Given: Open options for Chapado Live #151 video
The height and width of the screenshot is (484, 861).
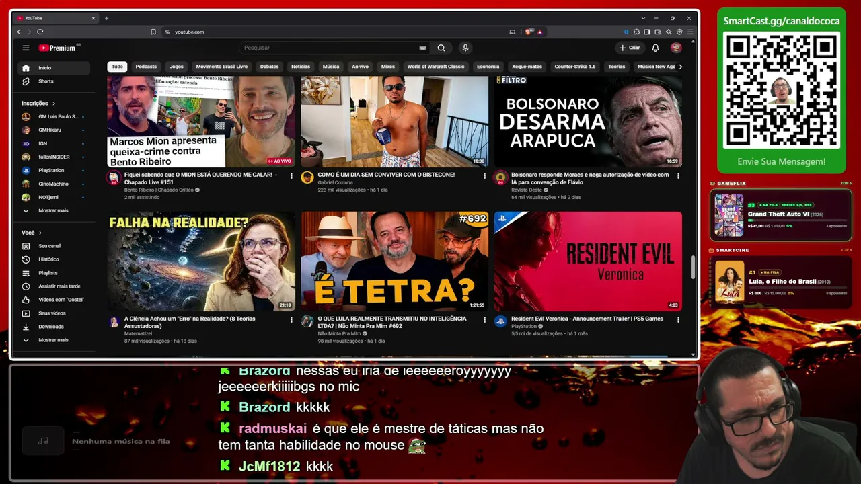Looking at the screenshot, I should (x=291, y=176).
